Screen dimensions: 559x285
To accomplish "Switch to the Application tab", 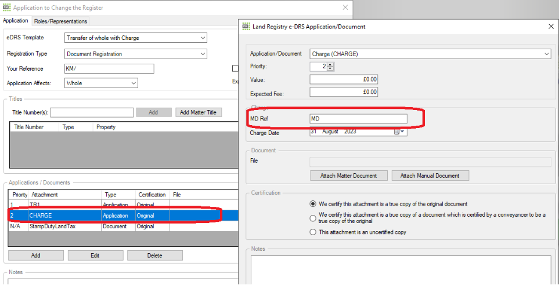I will point(15,21).
